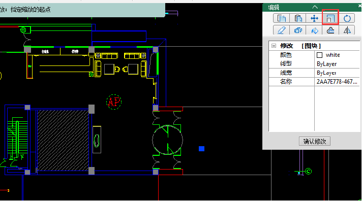Click the circled C axis marker
Screen dimensions: 362x201
click(x=309, y=171)
